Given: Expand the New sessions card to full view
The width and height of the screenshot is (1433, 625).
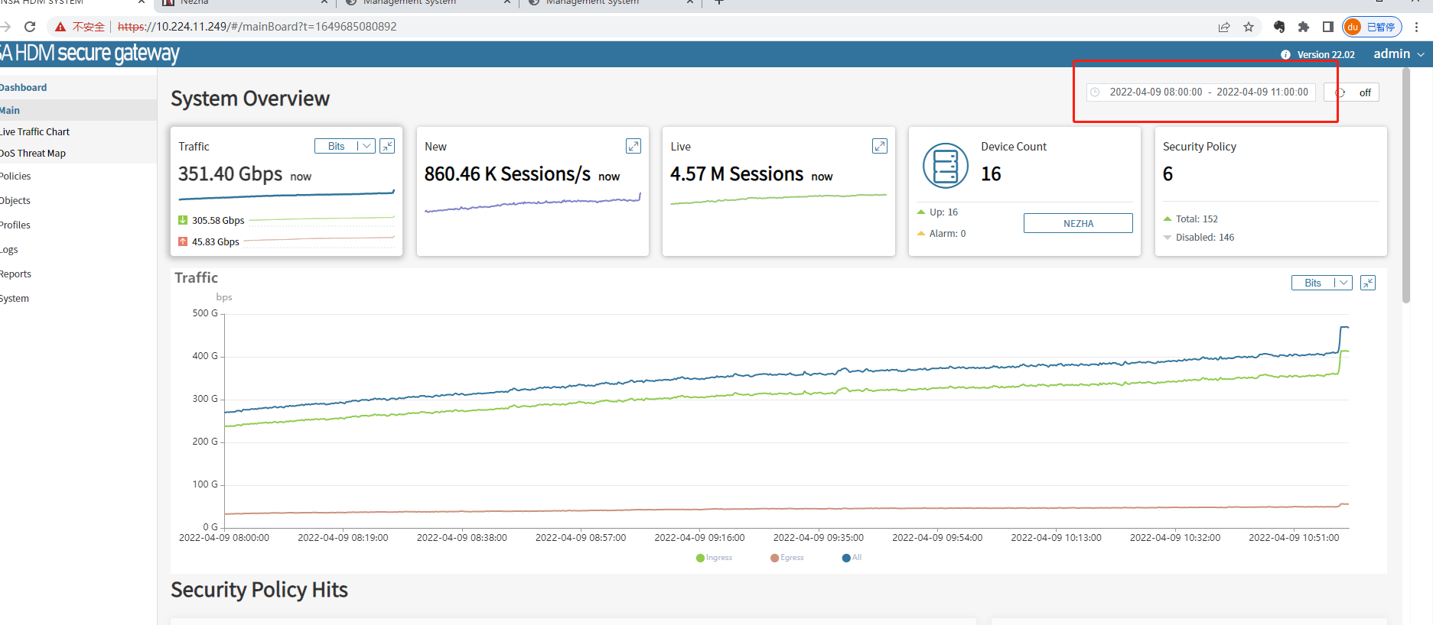Looking at the screenshot, I should click(x=633, y=146).
